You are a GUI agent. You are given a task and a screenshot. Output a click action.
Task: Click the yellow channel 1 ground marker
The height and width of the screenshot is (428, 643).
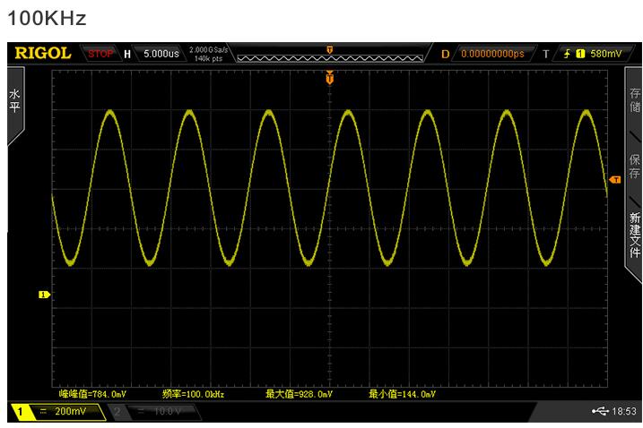(44, 294)
